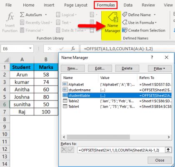Click the Refers To column header

tap(155, 78)
